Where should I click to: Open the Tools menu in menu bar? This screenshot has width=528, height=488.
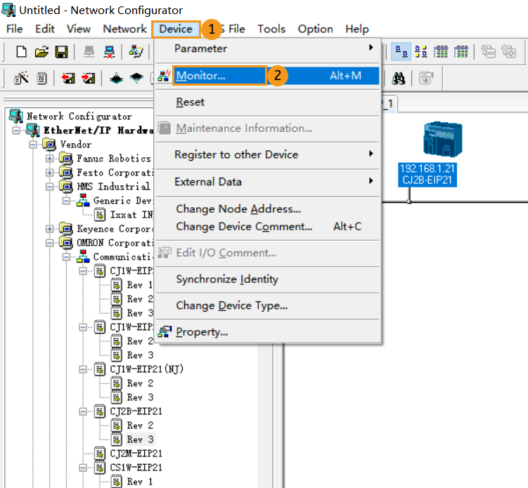pyautogui.click(x=271, y=29)
